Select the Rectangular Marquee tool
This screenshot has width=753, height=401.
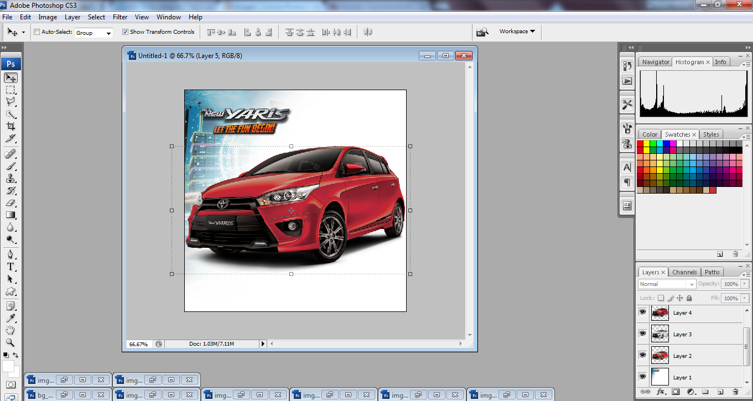coord(11,90)
